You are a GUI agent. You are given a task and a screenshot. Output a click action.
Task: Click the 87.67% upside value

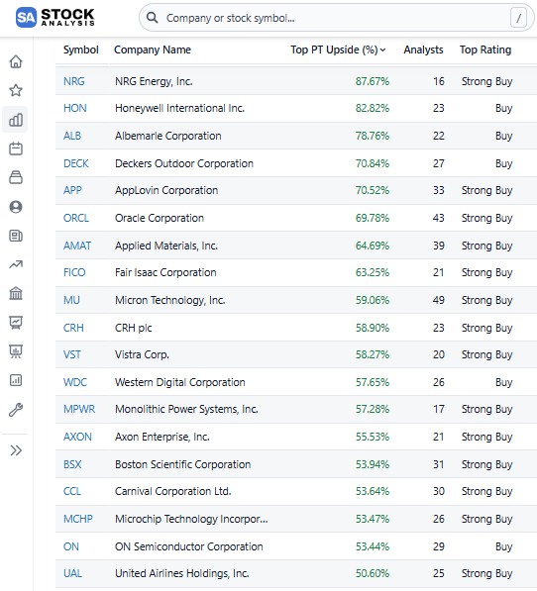(x=373, y=81)
